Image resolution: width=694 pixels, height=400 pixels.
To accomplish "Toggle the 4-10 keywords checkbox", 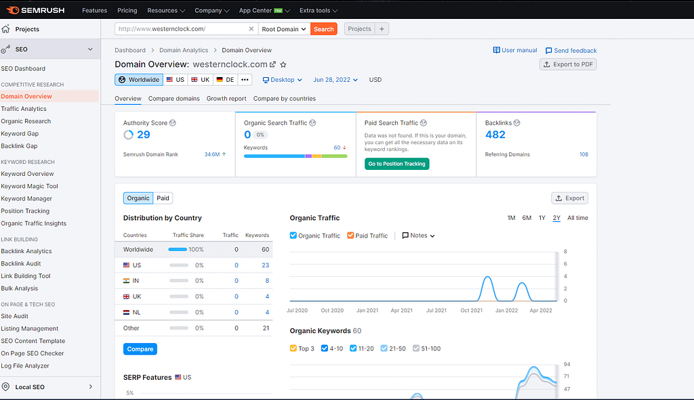I will (x=325, y=349).
